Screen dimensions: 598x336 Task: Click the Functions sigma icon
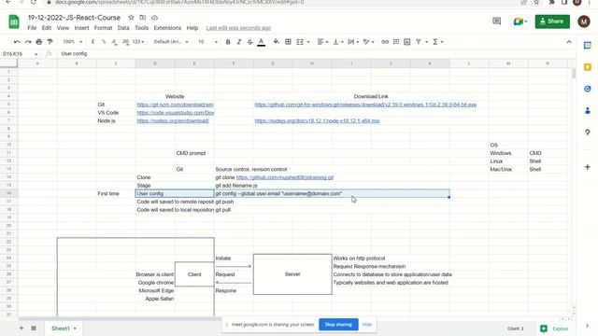435,42
